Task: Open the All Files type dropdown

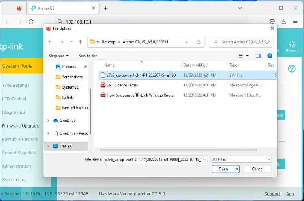Action: pyautogui.click(x=241, y=159)
